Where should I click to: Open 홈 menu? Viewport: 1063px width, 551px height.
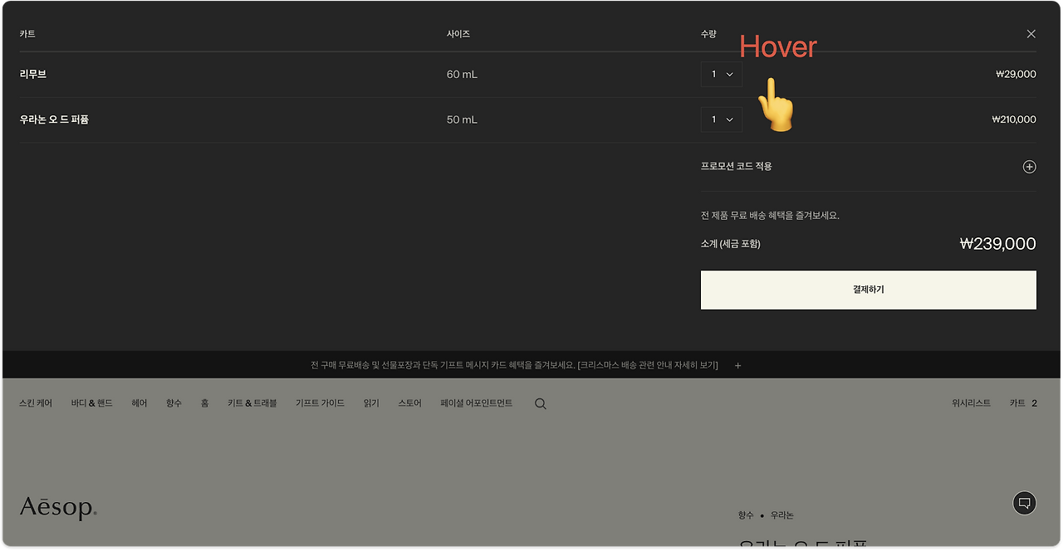pos(204,403)
